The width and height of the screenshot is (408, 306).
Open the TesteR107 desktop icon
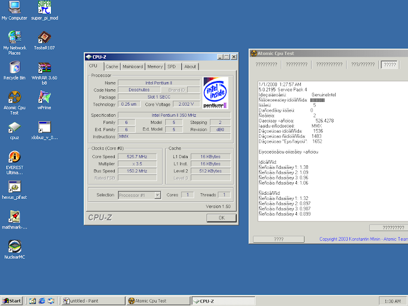tap(44, 37)
